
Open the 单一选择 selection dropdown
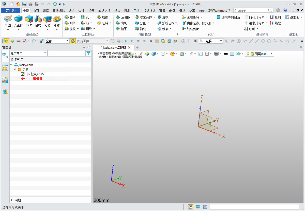pos(221,41)
